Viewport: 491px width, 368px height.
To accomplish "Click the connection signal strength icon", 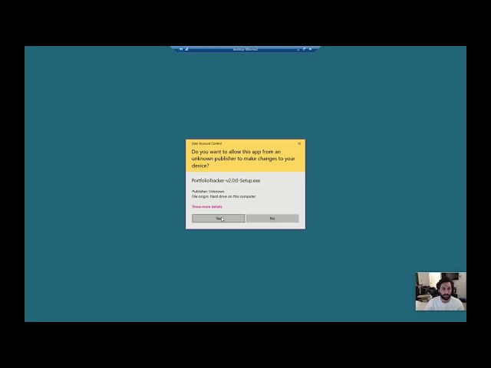I will coord(186,49).
